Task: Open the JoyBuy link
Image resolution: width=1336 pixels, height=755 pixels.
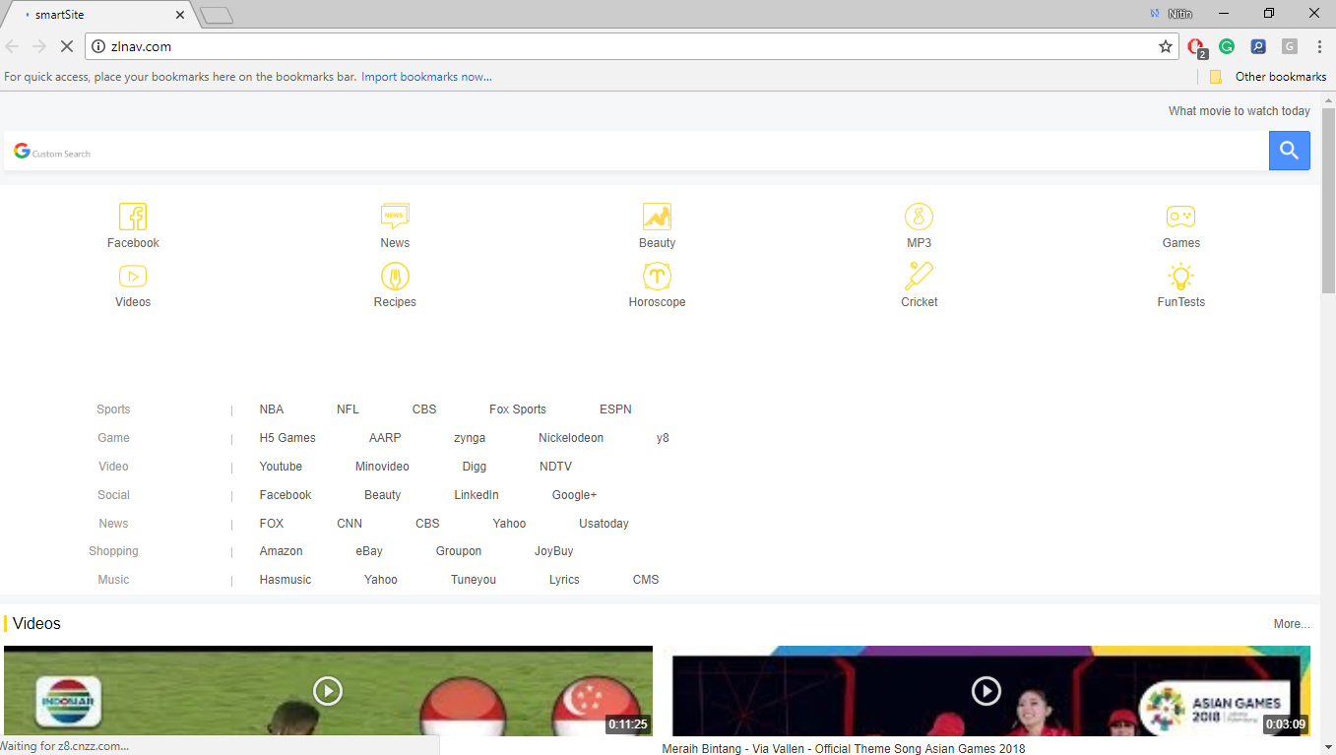Action: click(553, 551)
